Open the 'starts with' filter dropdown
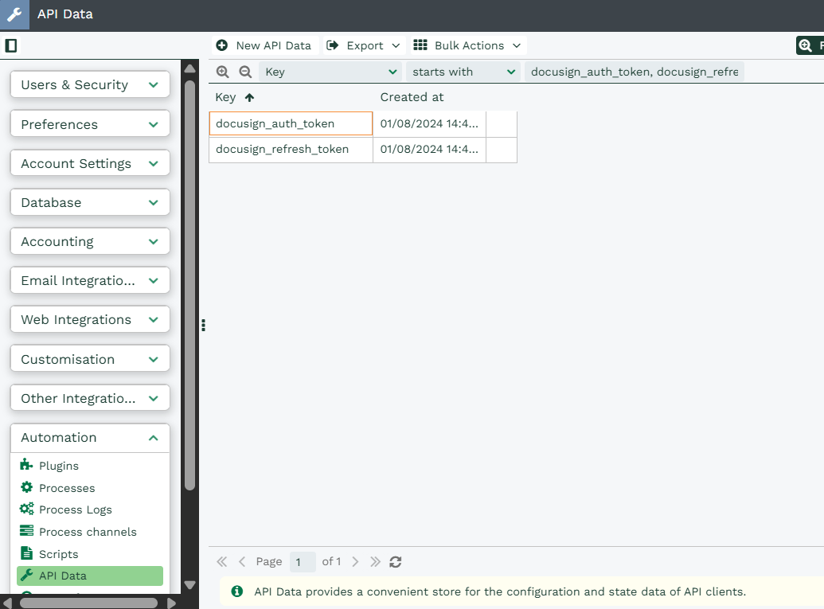Screen dimensions: 824x609 click(x=463, y=72)
